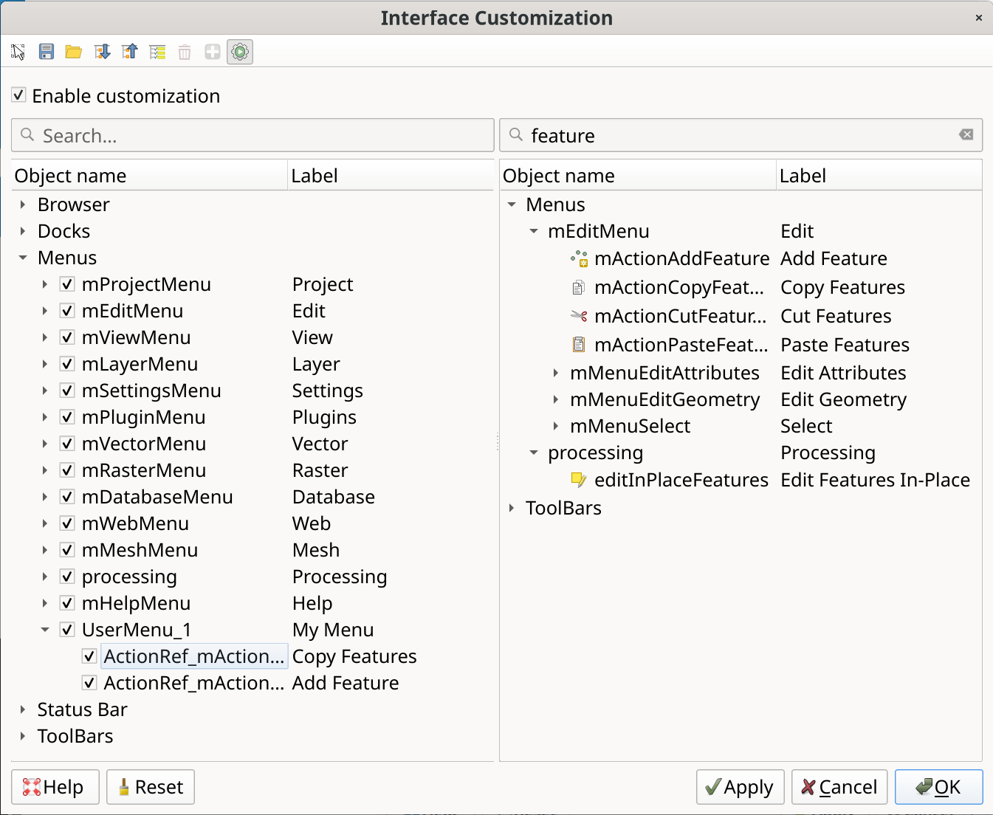
Task: Click the search field containing 'feature'
Action: [741, 135]
